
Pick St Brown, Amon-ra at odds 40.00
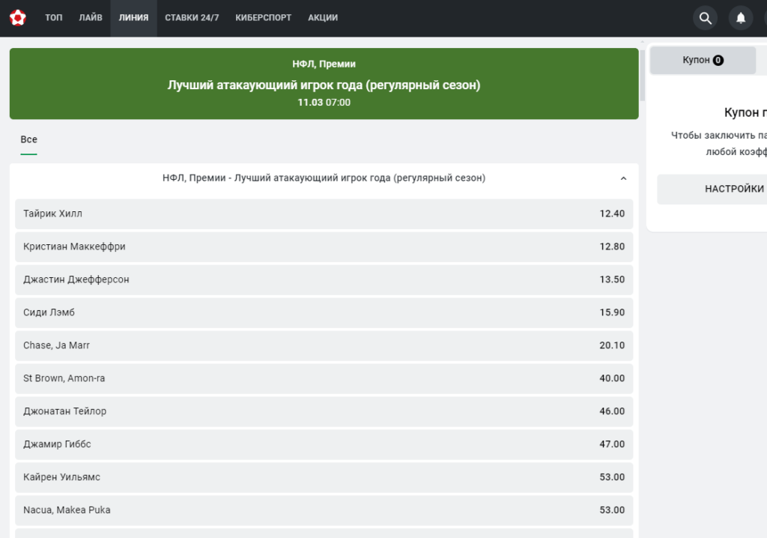click(324, 378)
